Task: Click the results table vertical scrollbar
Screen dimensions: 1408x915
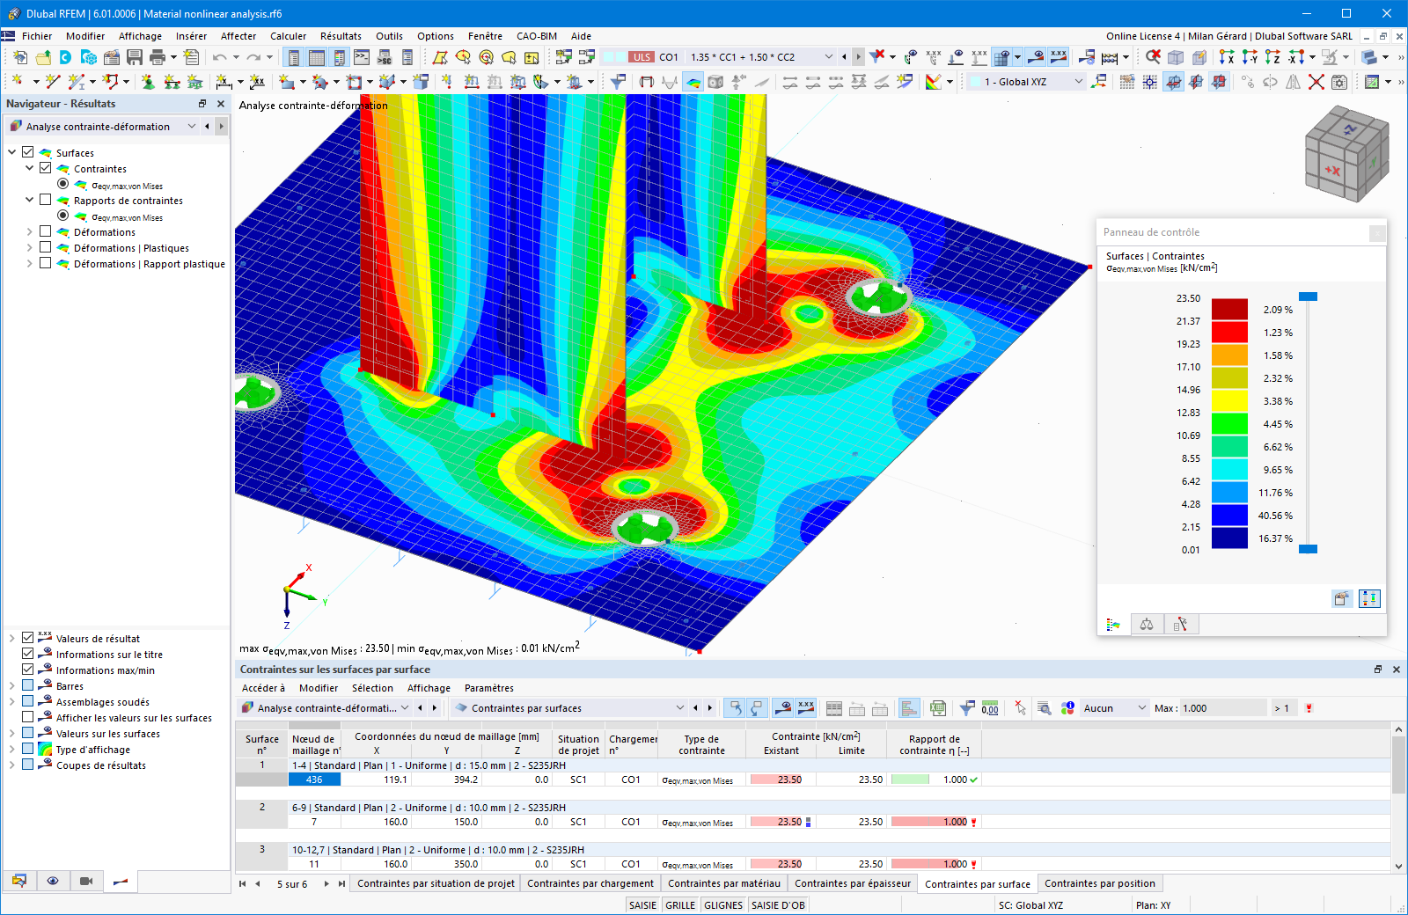Action: (1398, 797)
